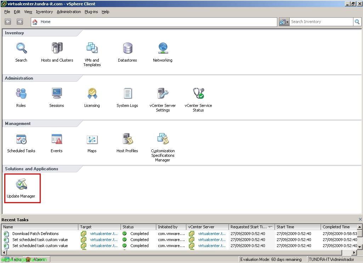Viewport: 363px width, 263px height.
Task: Open the search scope dropdown
Action: tap(284, 22)
